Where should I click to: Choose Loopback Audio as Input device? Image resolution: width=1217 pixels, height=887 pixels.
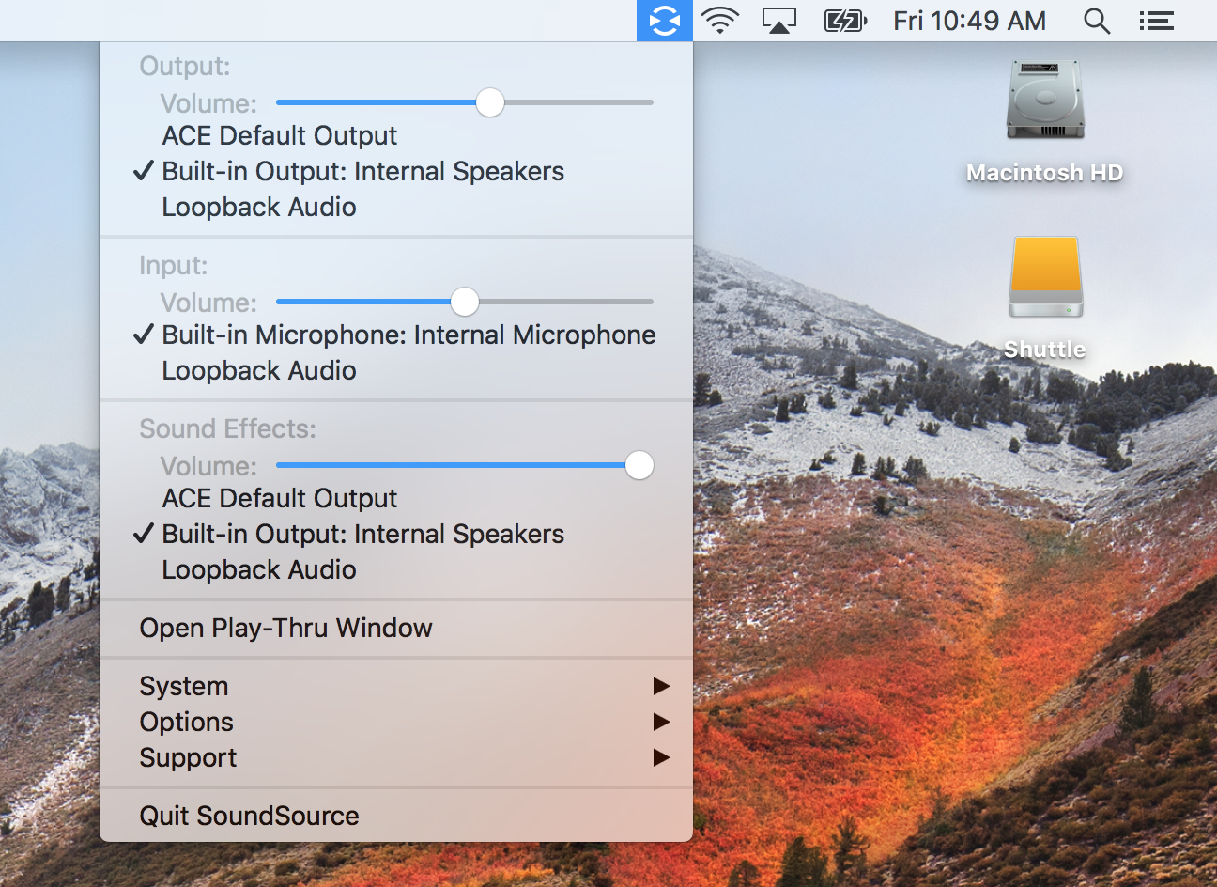396,370
